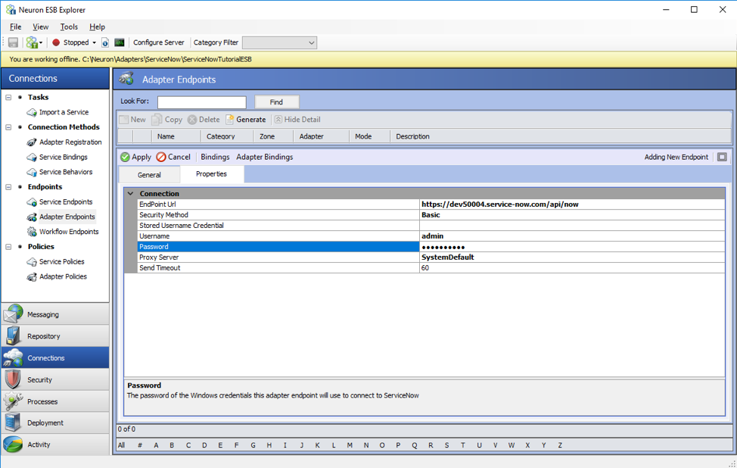Open the Help menu
The height and width of the screenshot is (468, 737).
tap(98, 27)
